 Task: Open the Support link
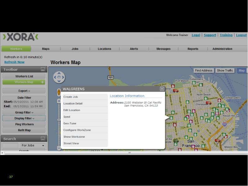click(210, 35)
